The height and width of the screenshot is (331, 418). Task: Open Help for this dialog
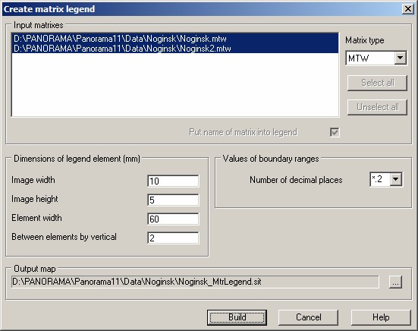[381, 317]
